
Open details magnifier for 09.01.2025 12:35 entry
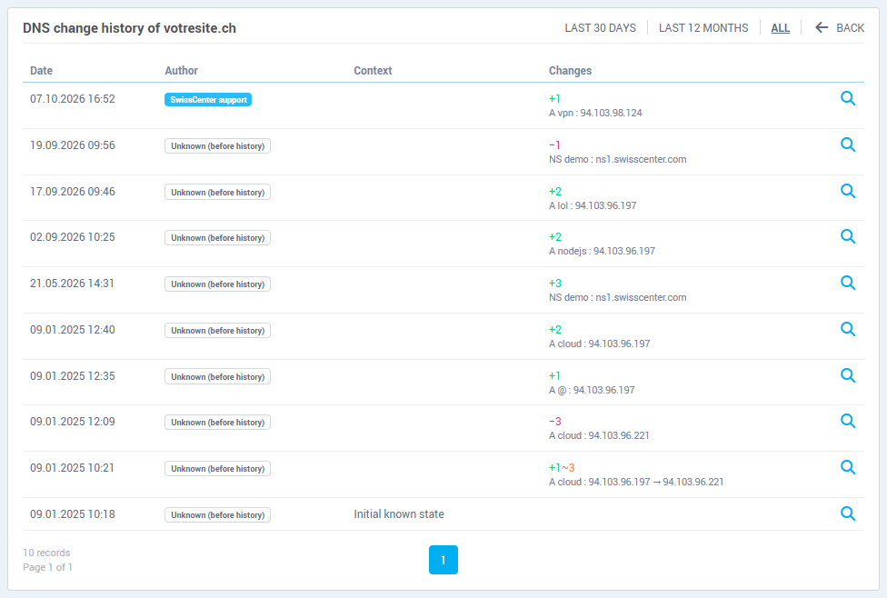[847, 375]
